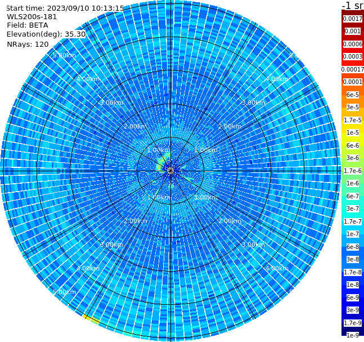This screenshot has height=342, width=364.
Task: Click the 3e-5 colorbar tick label
Action: pos(353,107)
